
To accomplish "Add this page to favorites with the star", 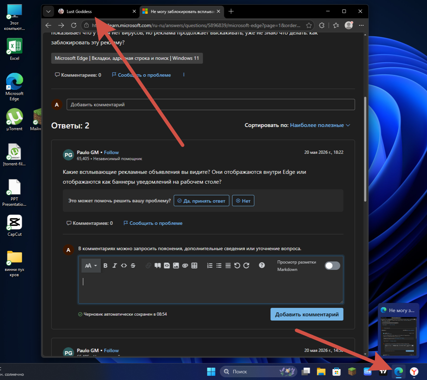I will click(x=309, y=25).
